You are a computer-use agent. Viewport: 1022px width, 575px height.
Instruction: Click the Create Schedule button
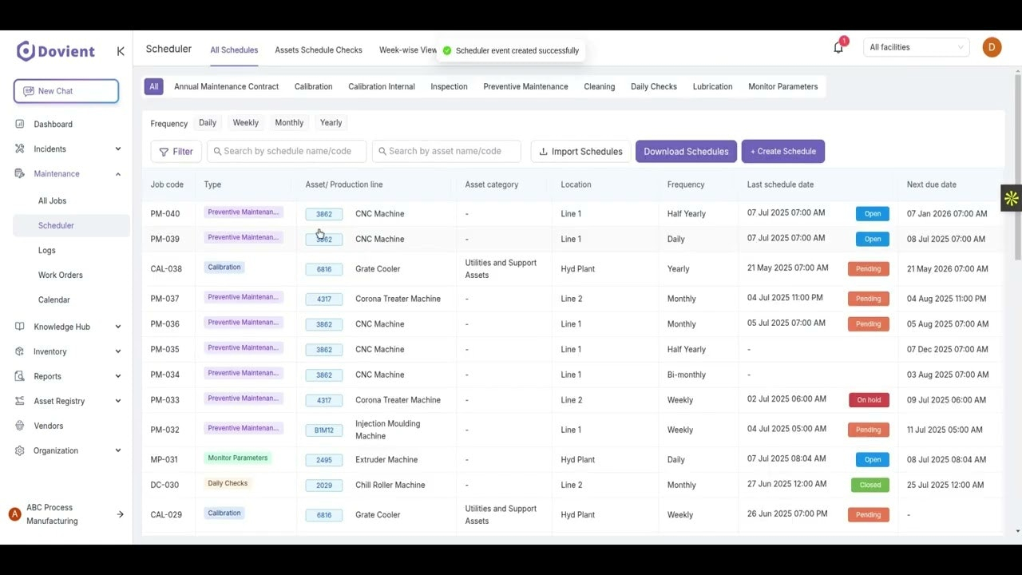(x=782, y=152)
